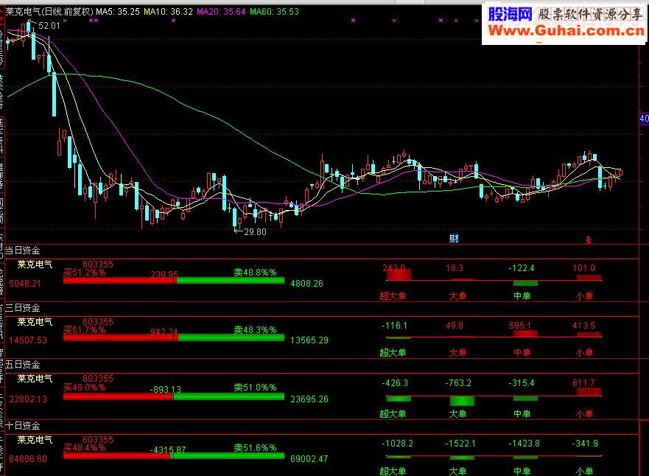
Task: Click the sell amount 23695.26
Action: coord(309,399)
